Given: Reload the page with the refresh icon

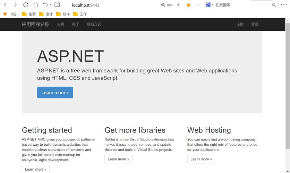Looking at the screenshot, I should pyautogui.click(x=26, y=5).
